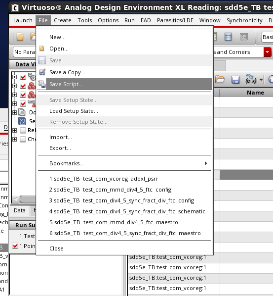The image size is (273, 296).
Task: Click the Open icon in File menu
Action: (x=42, y=49)
